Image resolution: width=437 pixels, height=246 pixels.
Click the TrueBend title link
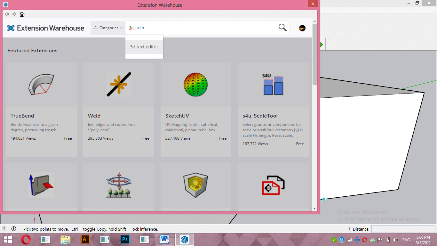coord(22,116)
